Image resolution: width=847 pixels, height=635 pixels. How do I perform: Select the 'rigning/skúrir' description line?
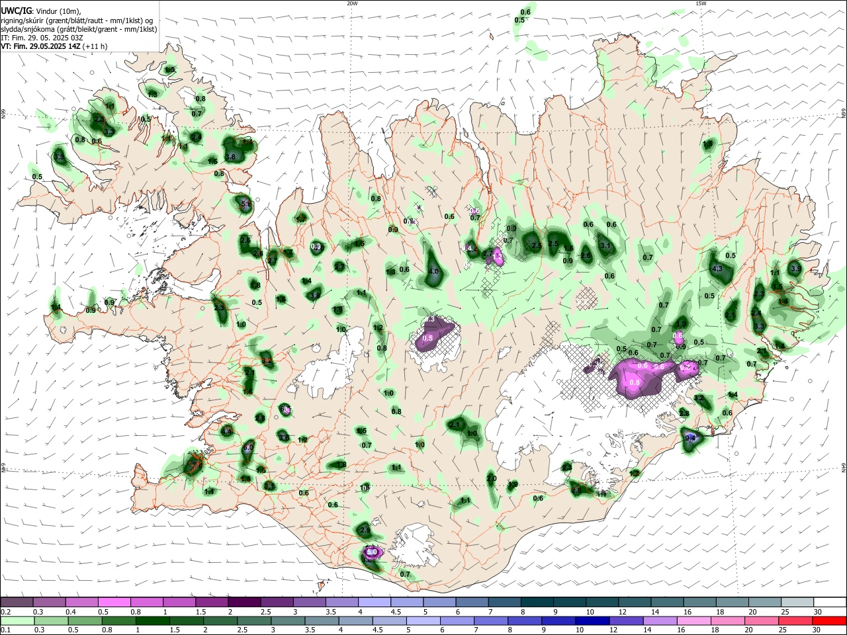(x=77, y=21)
